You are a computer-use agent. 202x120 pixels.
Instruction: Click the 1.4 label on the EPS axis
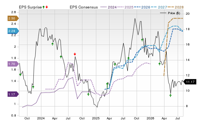coord(14,81)
